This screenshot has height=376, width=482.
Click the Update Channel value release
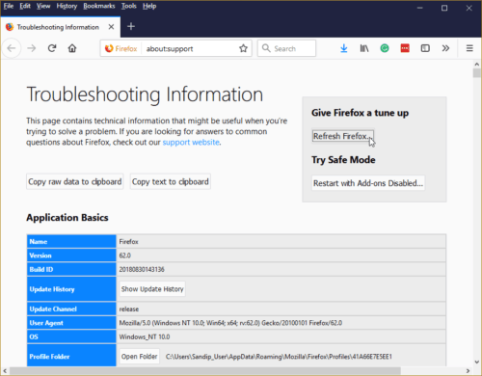[129, 309]
